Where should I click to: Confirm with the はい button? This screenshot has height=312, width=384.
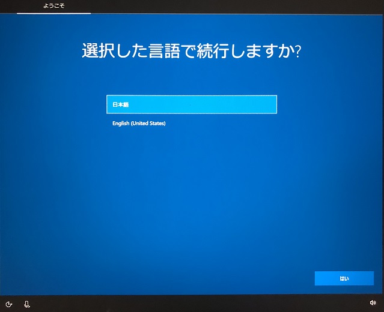pos(344,278)
